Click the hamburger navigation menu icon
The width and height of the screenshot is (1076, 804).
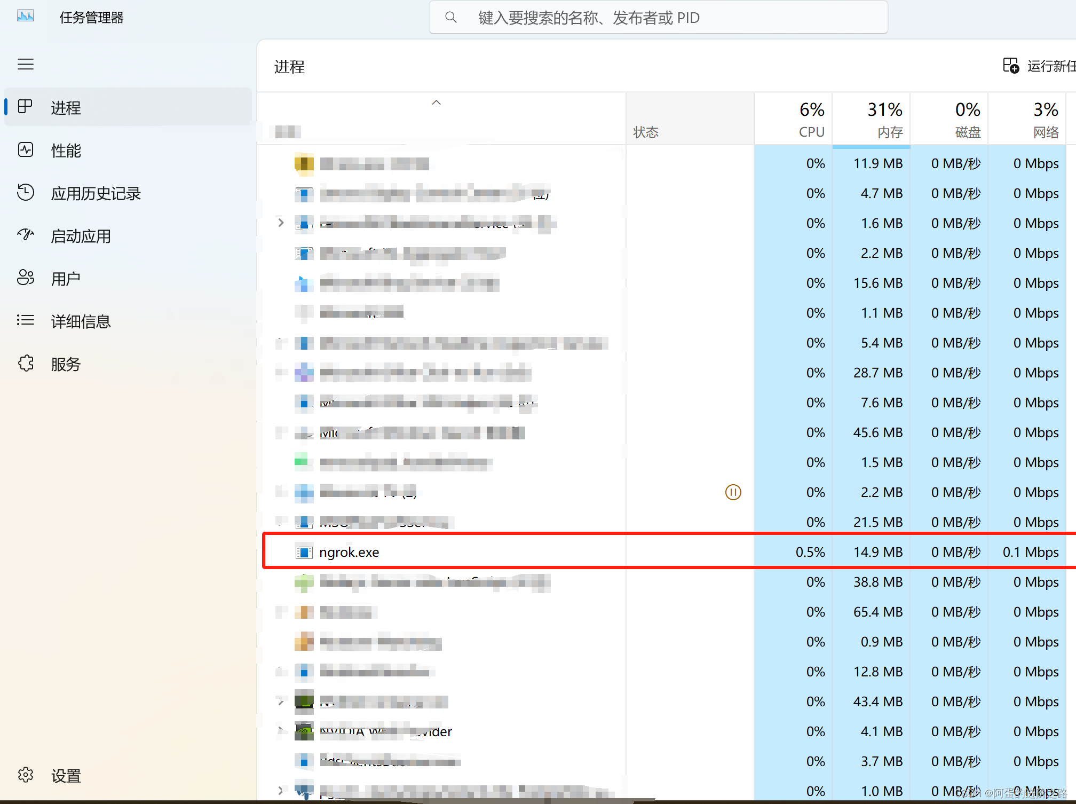tap(26, 65)
